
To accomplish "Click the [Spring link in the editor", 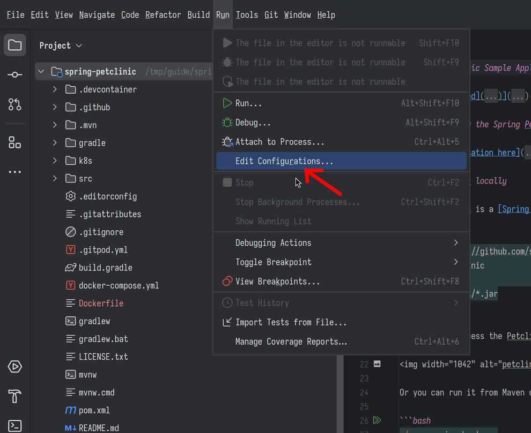I will [514, 209].
